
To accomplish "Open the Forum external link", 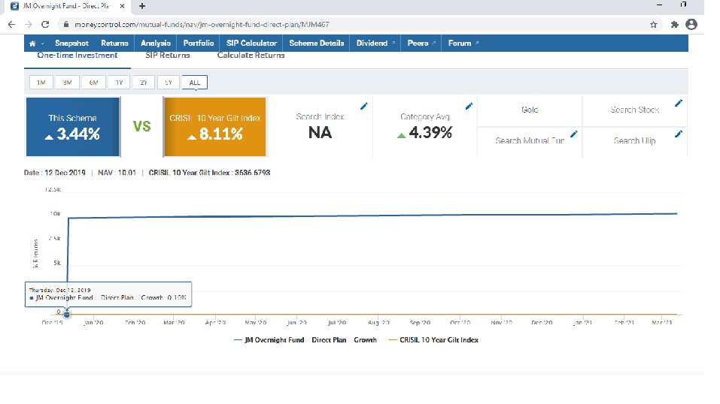I will point(463,43).
